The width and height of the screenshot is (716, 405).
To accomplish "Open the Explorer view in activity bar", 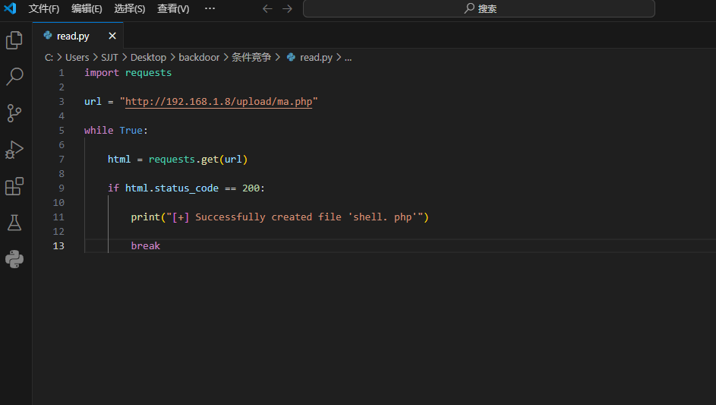I will click(14, 40).
